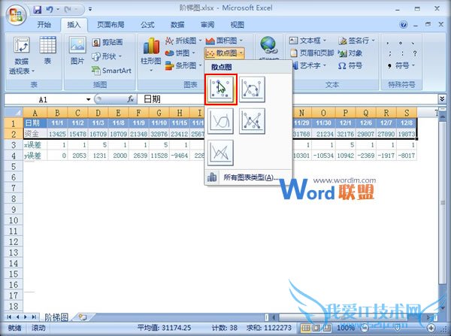Switch to the Page Layout (页面布局) tab
The image size is (451, 336).
[110, 25]
